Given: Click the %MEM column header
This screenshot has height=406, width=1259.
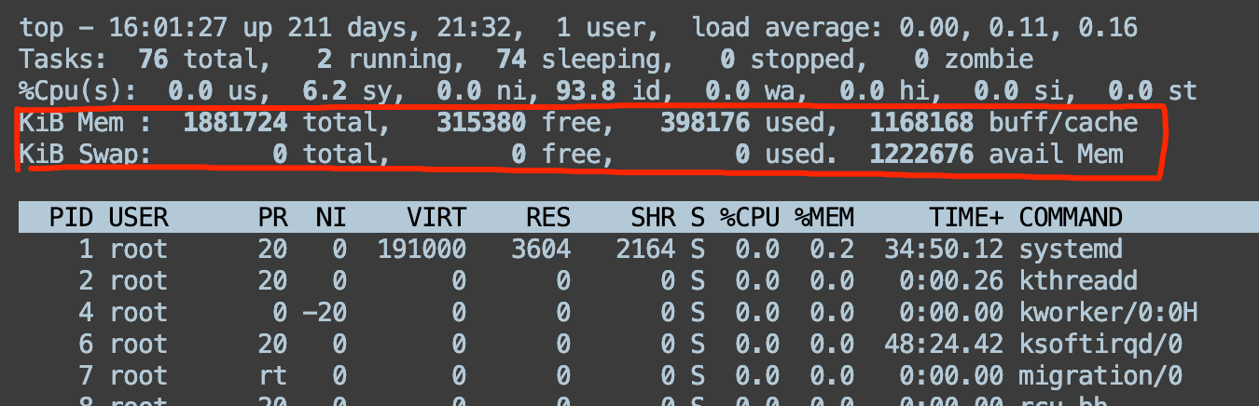Looking at the screenshot, I should tap(823, 218).
